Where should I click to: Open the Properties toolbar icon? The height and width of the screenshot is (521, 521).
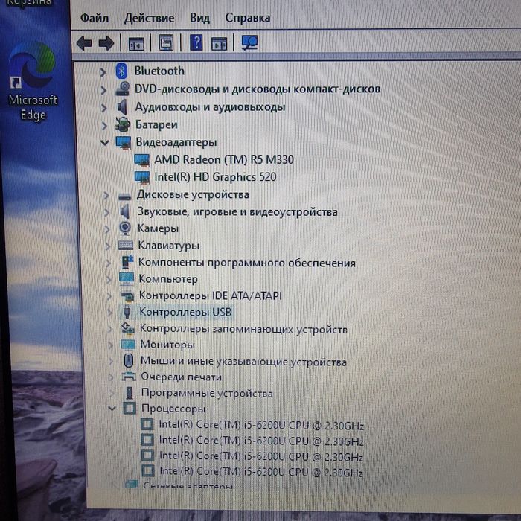click(x=166, y=43)
